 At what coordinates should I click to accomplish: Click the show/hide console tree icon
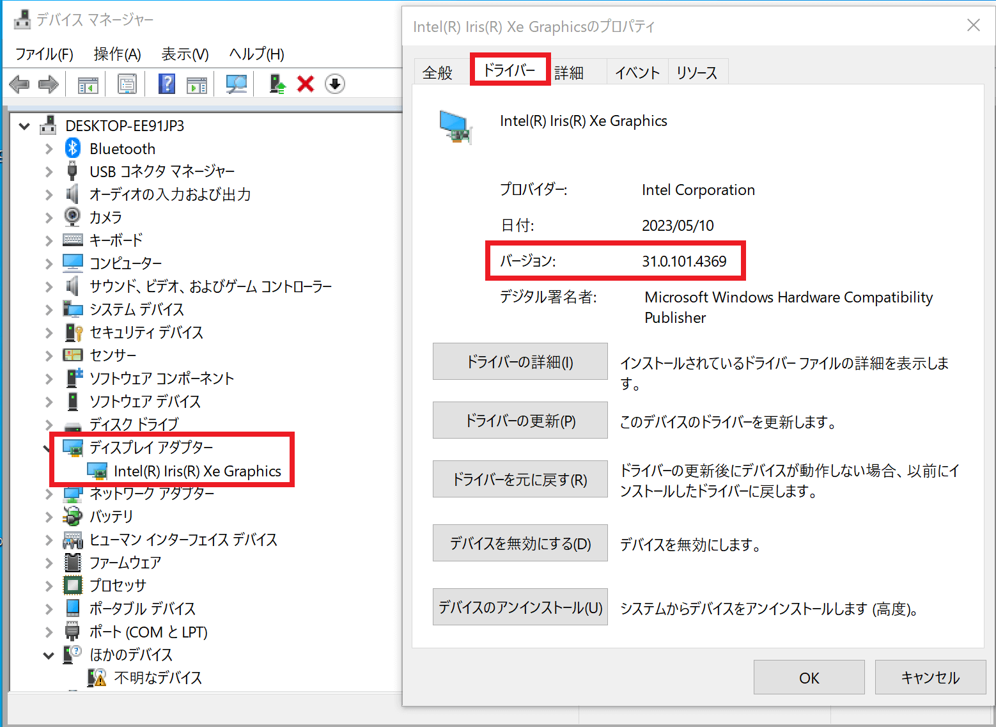[88, 84]
